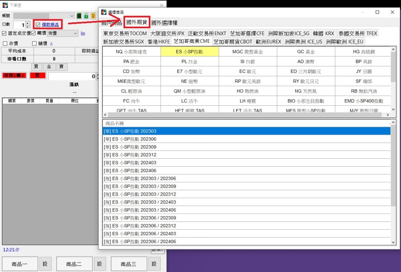
Task: Select the GC 黃金 product cell
Action: [306, 52]
